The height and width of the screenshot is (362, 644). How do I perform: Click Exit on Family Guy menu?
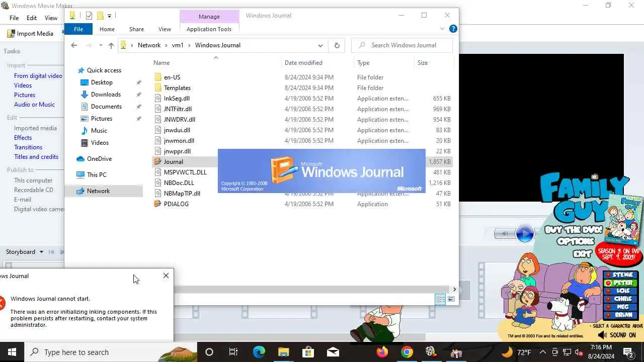(582, 254)
